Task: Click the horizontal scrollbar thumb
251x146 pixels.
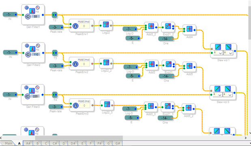Action: (79, 138)
